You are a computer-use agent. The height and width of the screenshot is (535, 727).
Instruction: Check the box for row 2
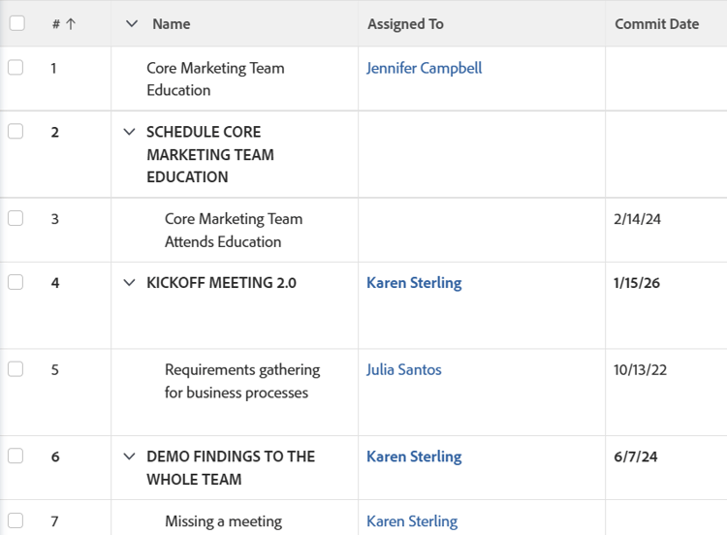(16, 132)
